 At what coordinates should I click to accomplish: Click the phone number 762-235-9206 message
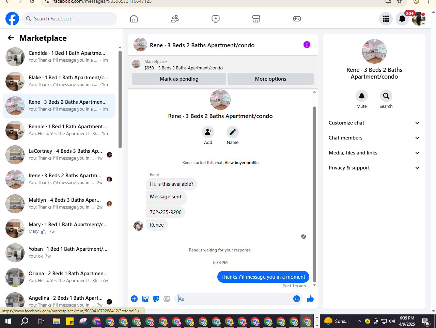(x=166, y=212)
